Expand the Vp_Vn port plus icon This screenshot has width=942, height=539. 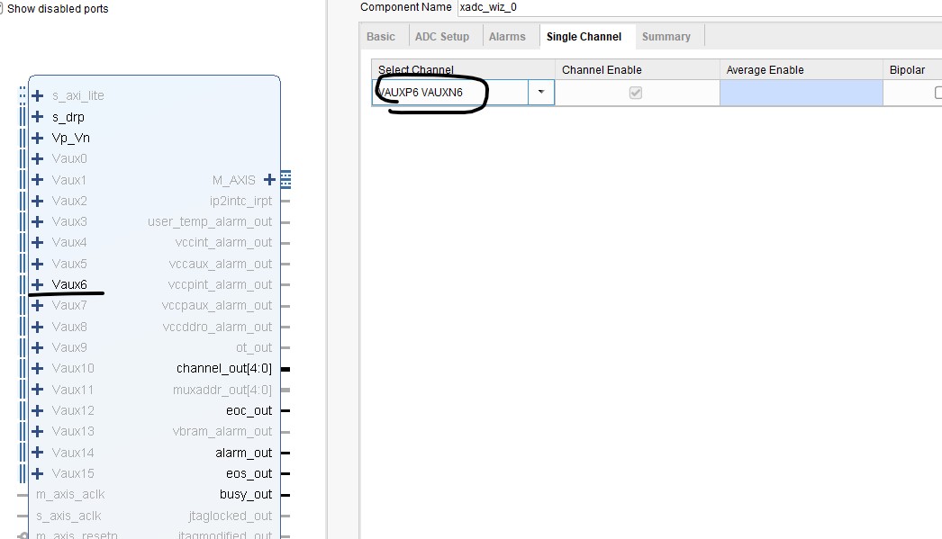coord(37,138)
